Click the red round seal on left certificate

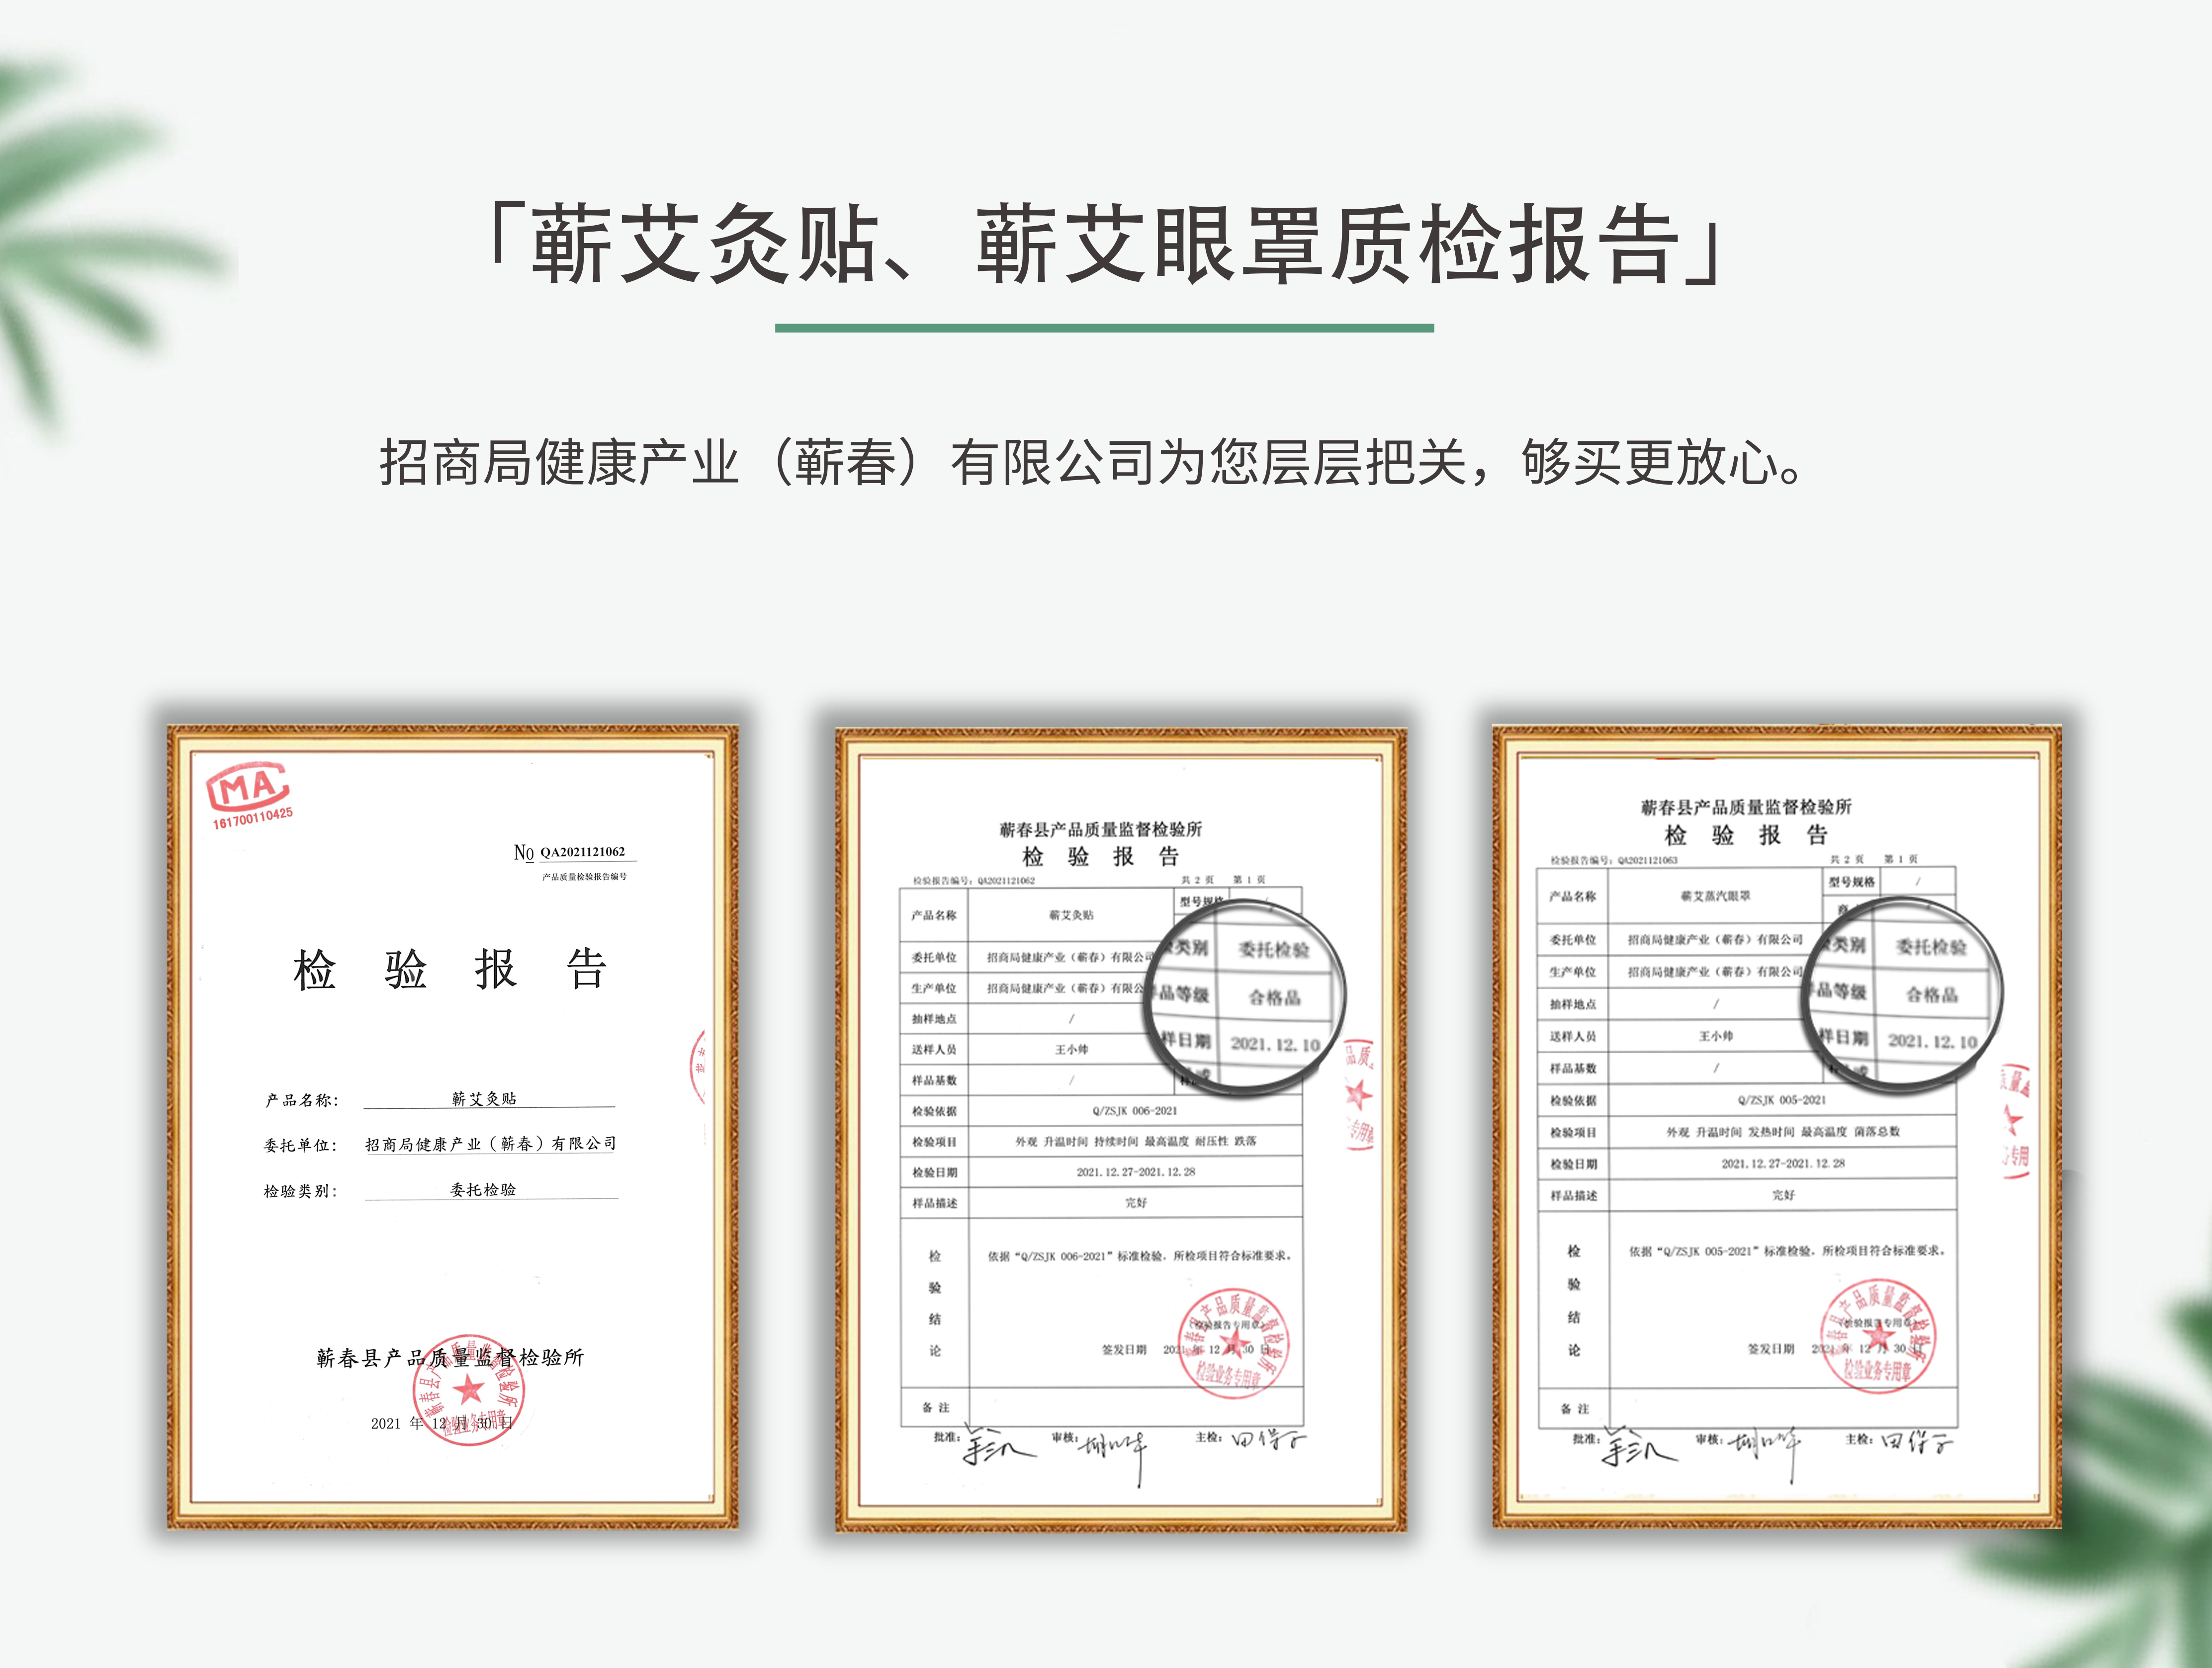[x=468, y=1390]
